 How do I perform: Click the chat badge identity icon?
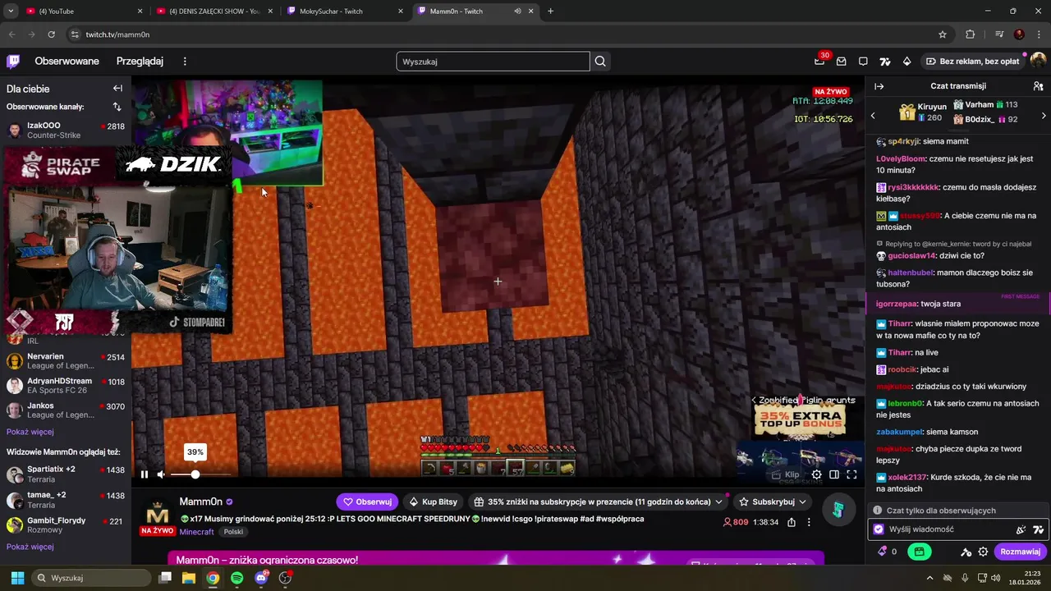point(879,530)
